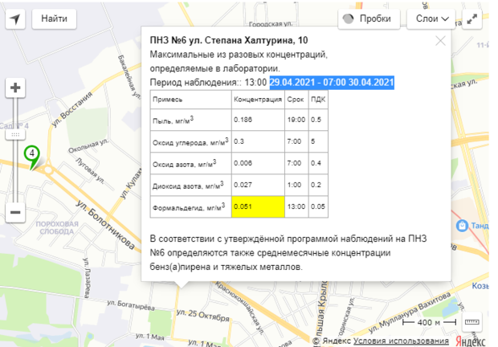Zoom out with the minus button
Image resolution: width=498 pixels, height=347 pixels.
pos(16,213)
